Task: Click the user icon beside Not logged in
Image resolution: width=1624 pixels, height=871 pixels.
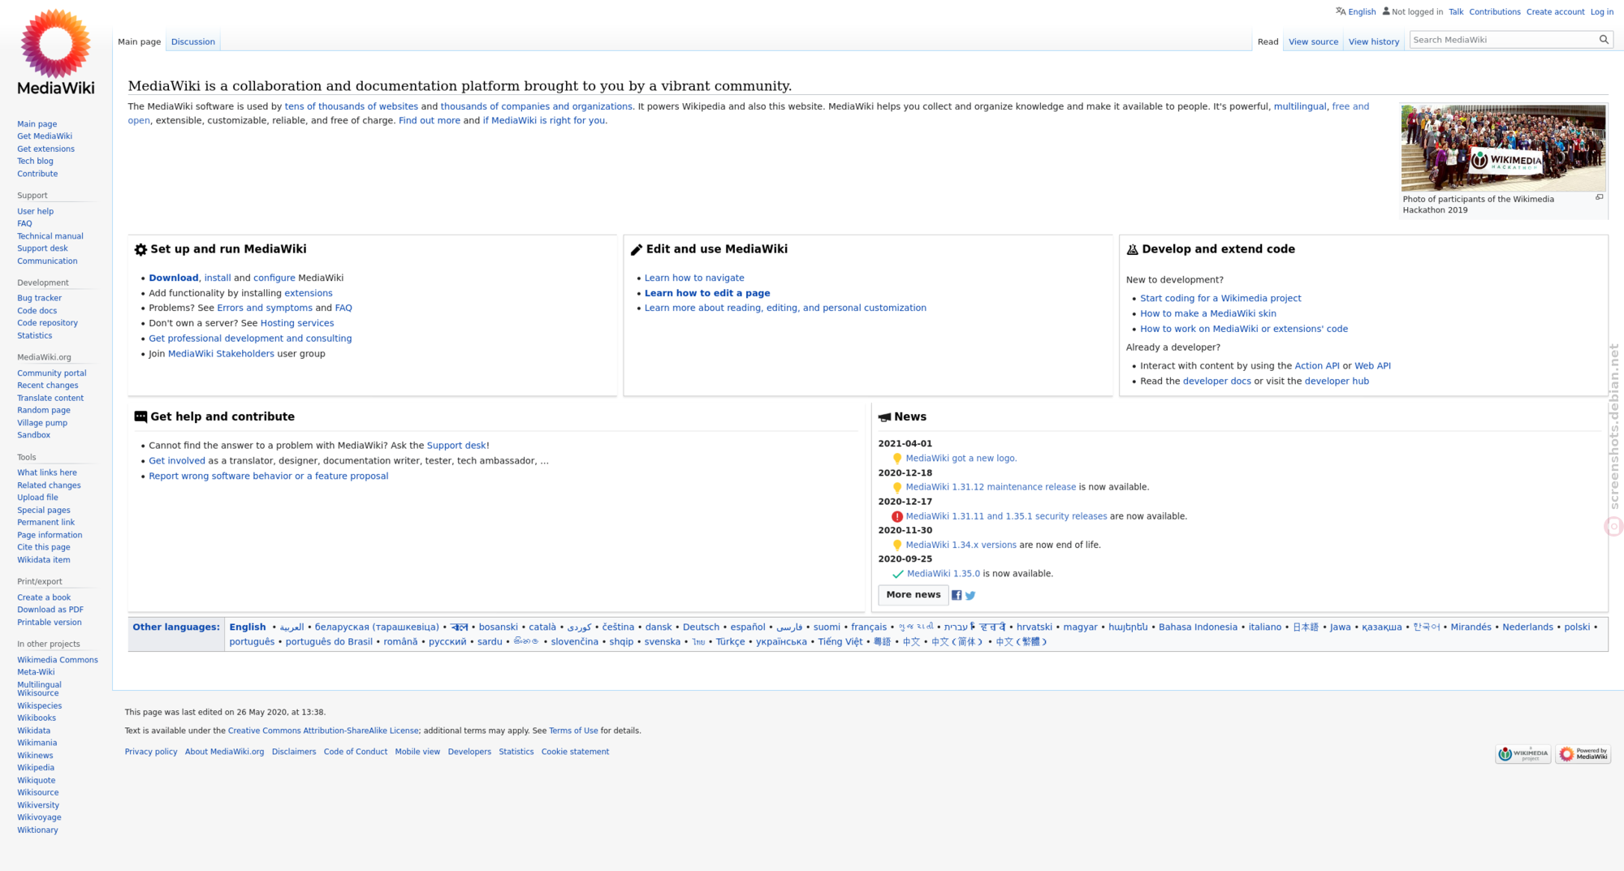Action: (1386, 11)
